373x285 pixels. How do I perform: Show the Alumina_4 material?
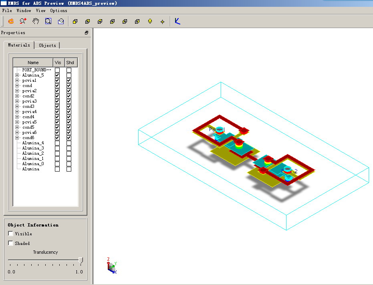(x=57, y=143)
